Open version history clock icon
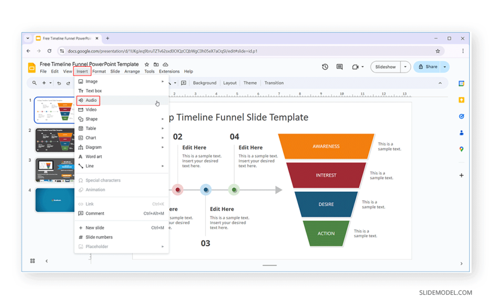 click(325, 67)
